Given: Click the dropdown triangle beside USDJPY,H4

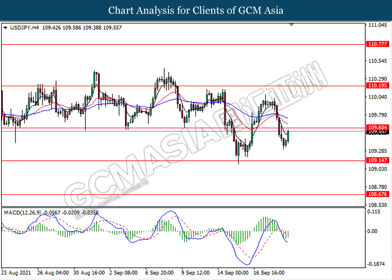Looking at the screenshot, I should click(5, 28).
